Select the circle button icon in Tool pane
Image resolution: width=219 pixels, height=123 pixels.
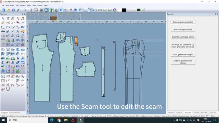[x=18, y=54]
